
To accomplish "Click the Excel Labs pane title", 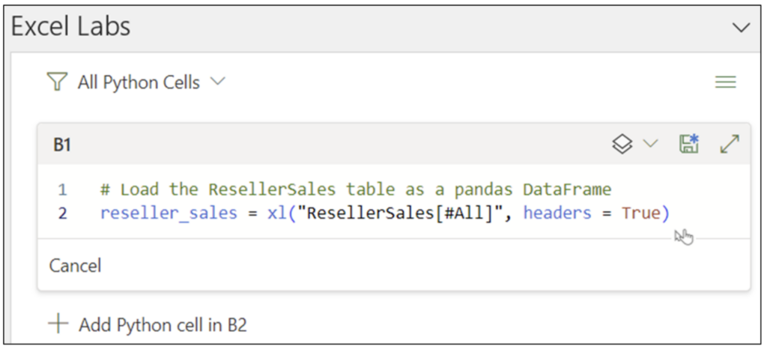I will [71, 27].
